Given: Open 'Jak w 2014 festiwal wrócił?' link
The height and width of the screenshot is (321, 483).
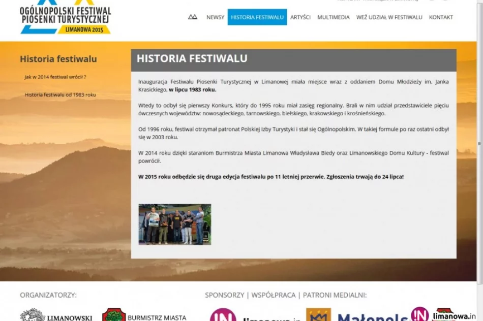Looking at the screenshot, I should coord(54,77).
